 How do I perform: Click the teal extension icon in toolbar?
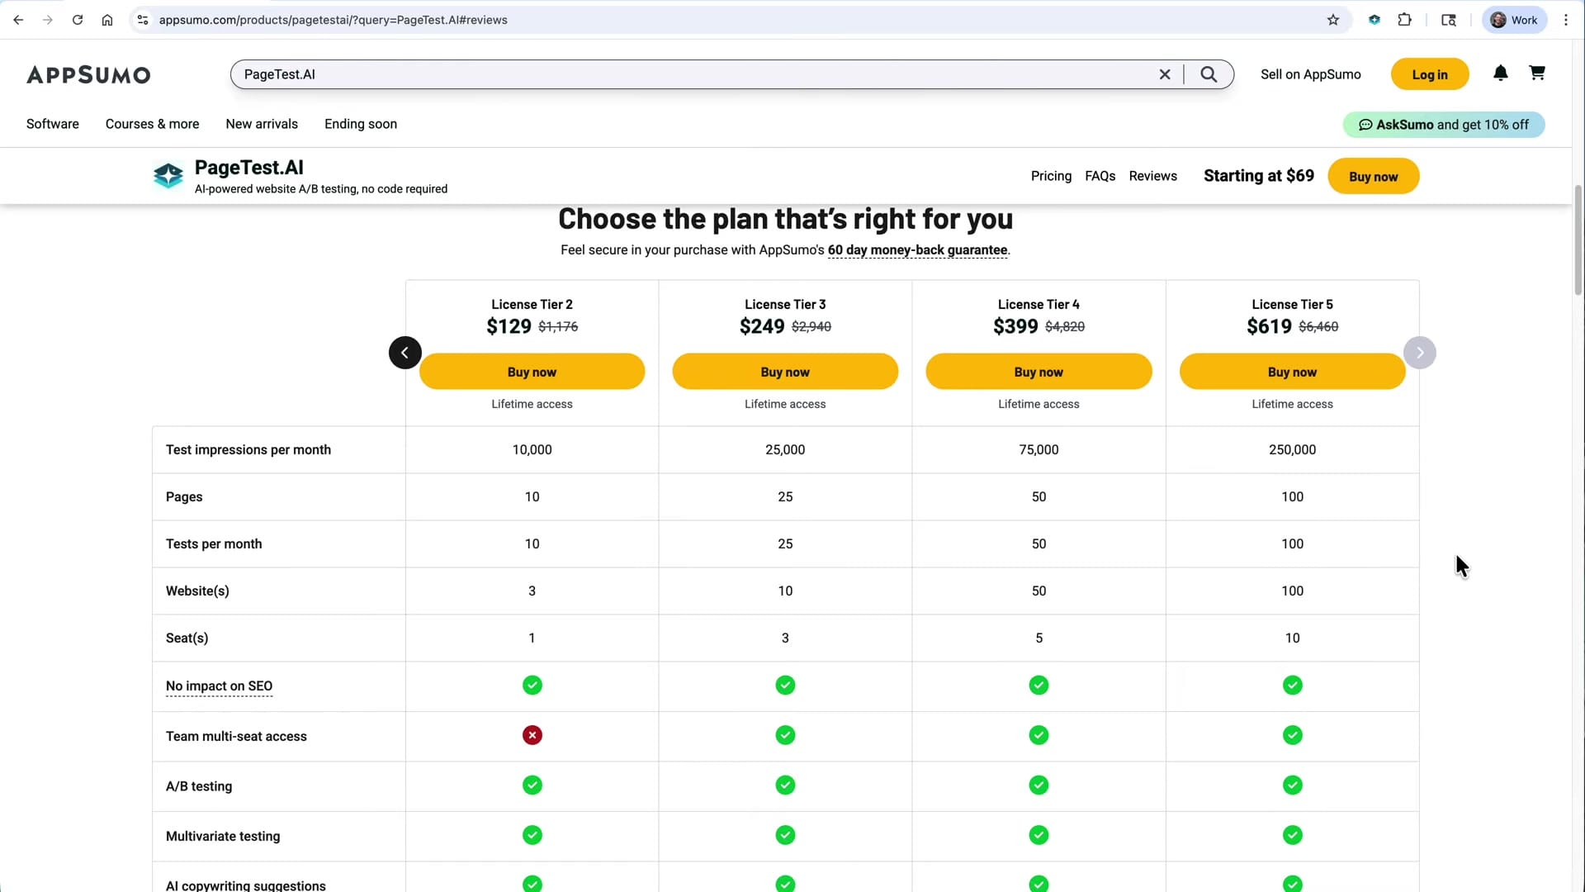coord(1374,20)
